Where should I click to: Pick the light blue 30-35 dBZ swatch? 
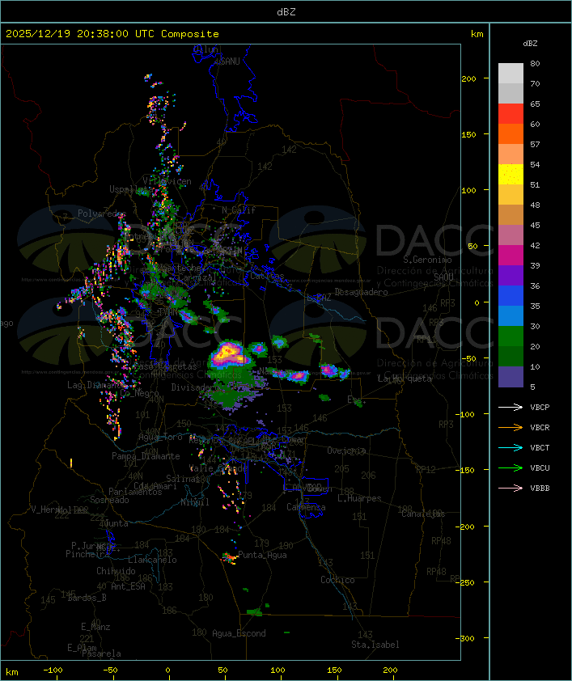pos(511,316)
